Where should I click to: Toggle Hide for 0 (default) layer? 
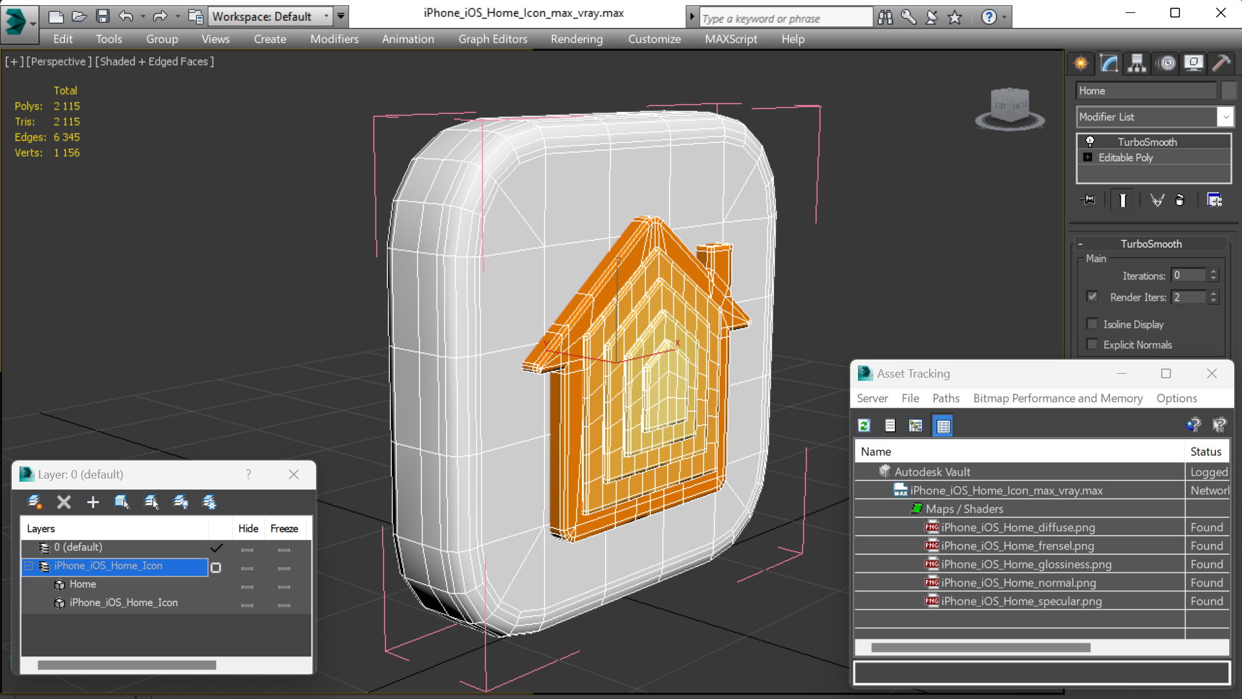[247, 550]
